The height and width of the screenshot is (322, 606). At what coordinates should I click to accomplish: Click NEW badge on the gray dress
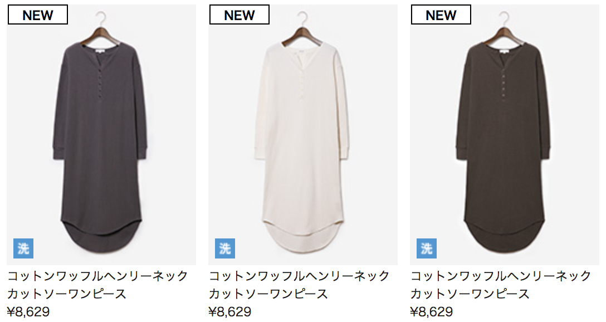point(37,15)
